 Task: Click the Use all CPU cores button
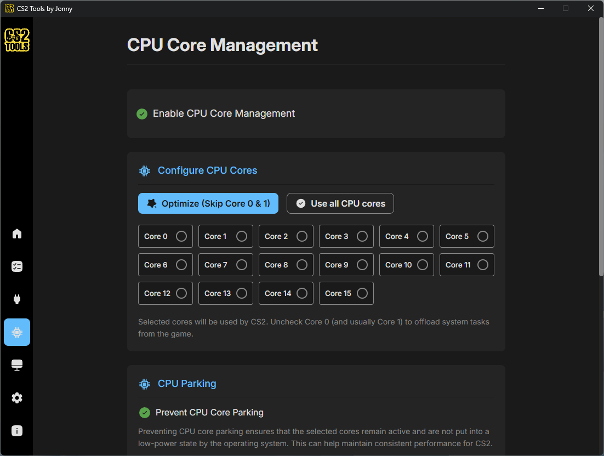(340, 203)
